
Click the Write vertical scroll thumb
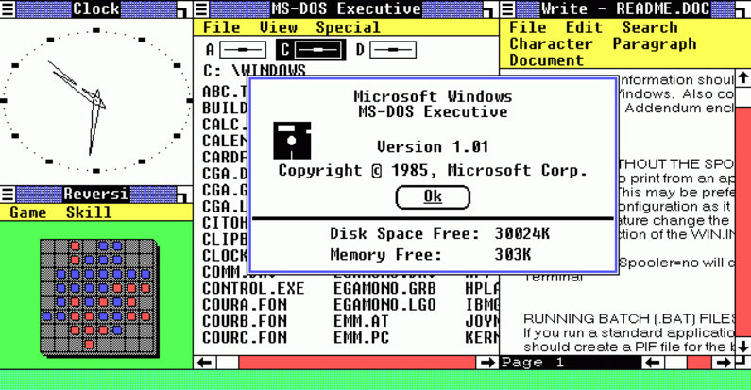pos(742,97)
